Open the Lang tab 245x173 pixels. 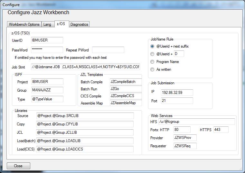47,24
